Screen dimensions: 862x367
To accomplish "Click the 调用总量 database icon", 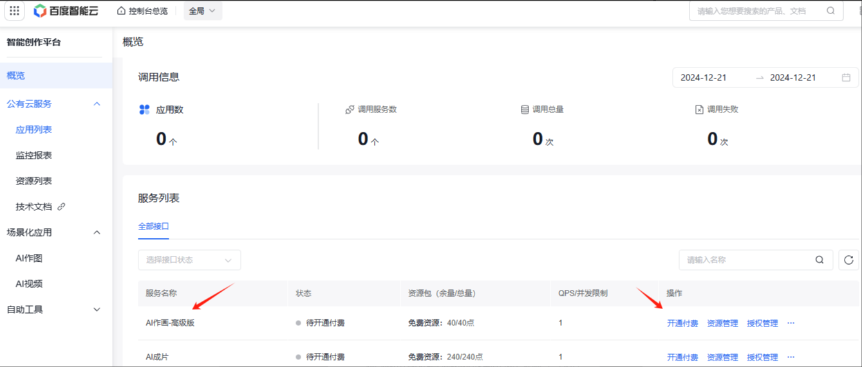I will tap(525, 110).
